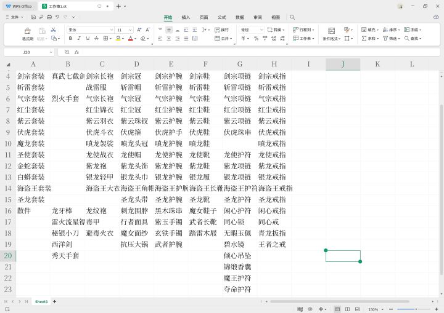Click the increase decimal places icon
The width and height of the screenshot is (444, 313).
(274, 38)
